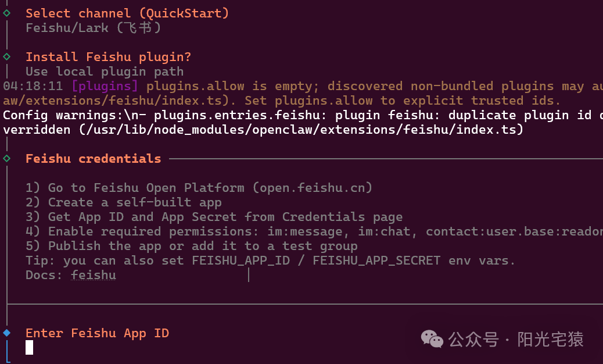
Task: Click the WeChat logo in the watermark
Action: [x=432, y=339]
